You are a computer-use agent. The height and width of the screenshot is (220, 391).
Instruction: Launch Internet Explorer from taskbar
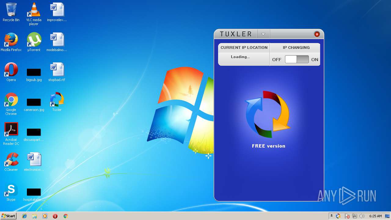24,216
